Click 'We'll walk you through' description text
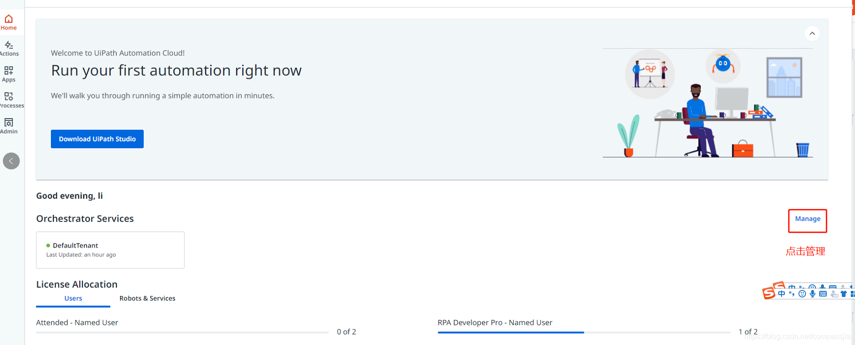The image size is (855, 345). pos(163,96)
